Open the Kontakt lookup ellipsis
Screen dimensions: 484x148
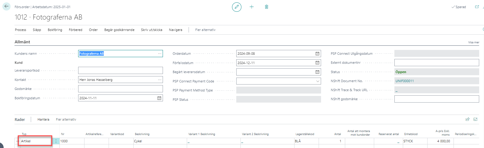160,80
